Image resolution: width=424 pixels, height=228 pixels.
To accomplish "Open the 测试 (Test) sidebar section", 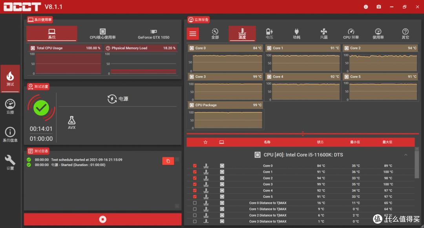I will pos(10,78).
